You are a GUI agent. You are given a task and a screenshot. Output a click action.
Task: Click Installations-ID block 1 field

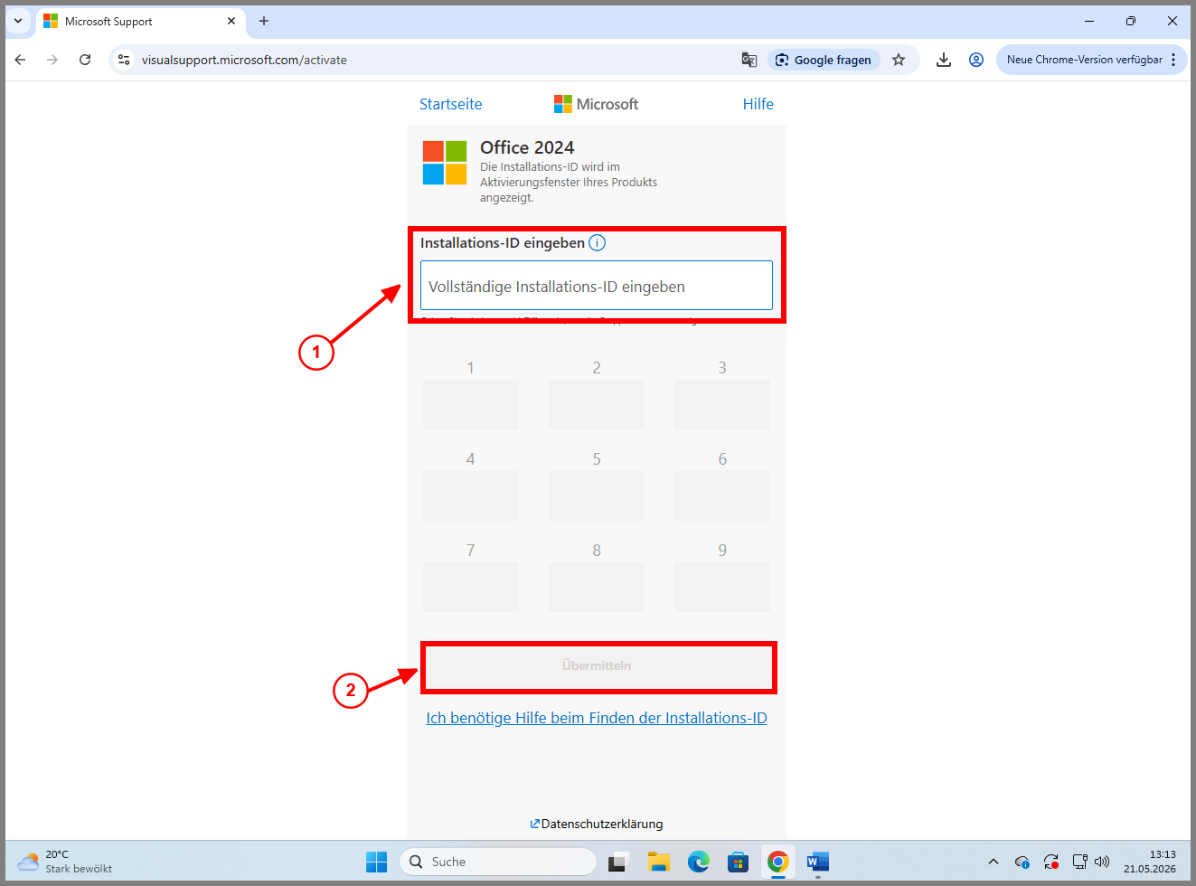(x=471, y=404)
